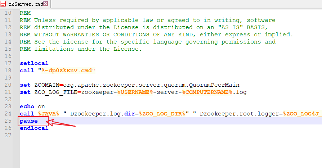Click the empty line 27 in the editor
This screenshot has height=168, width=322.
click(108, 135)
